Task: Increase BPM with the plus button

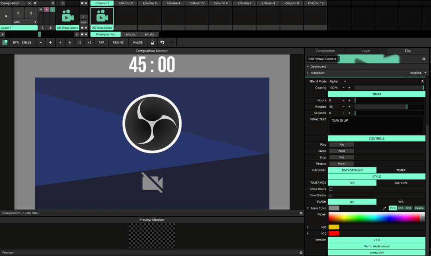Action: [x=50, y=43]
